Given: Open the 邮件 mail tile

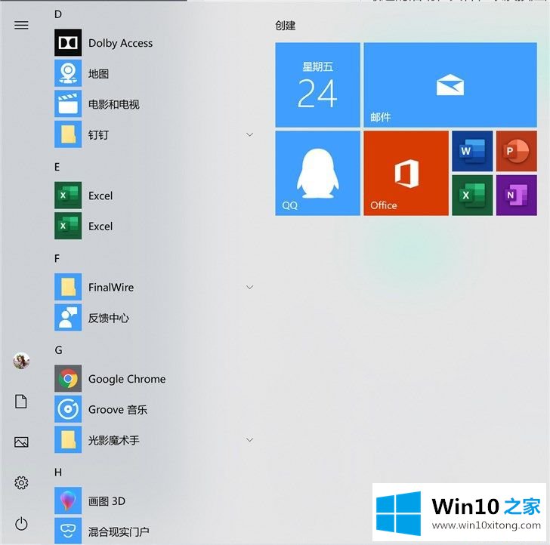Looking at the screenshot, I should [x=450, y=85].
